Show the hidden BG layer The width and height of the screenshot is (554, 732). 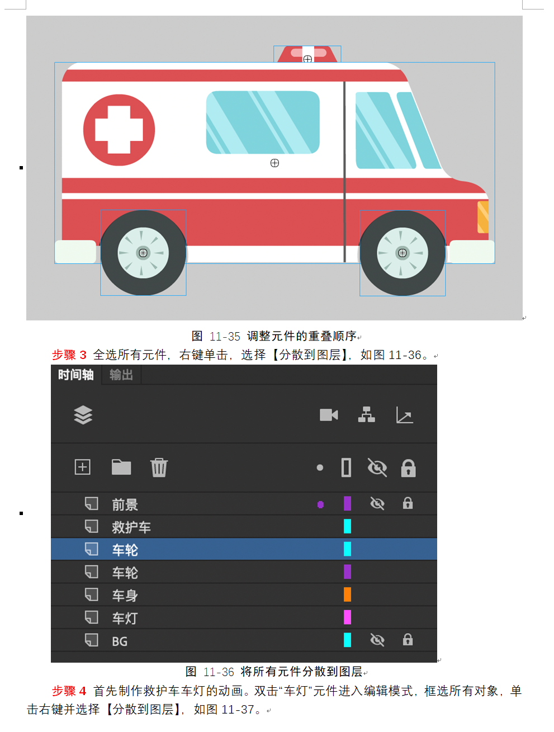coord(377,640)
